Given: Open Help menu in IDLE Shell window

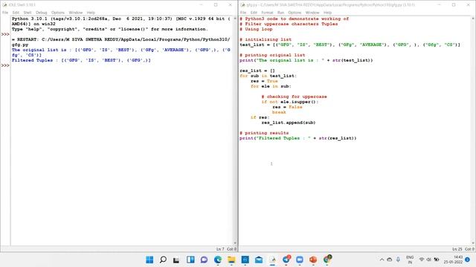Looking at the screenshot, I should (x=91, y=13).
